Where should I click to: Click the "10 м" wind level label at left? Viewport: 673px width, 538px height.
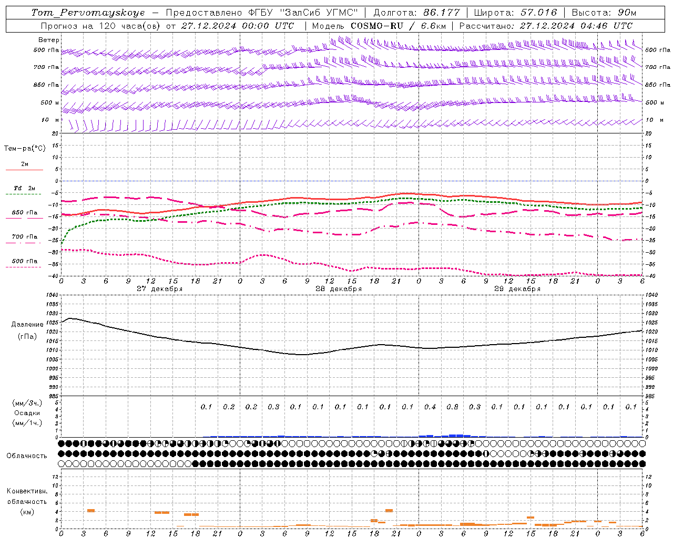pyautogui.click(x=50, y=120)
